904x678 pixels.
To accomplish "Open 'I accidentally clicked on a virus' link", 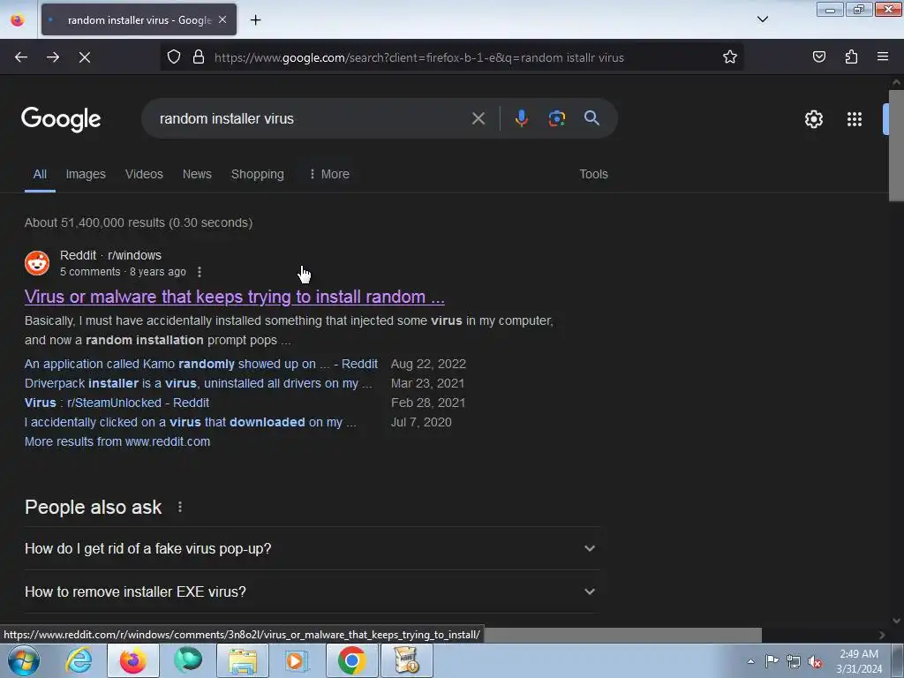I will (x=191, y=422).
